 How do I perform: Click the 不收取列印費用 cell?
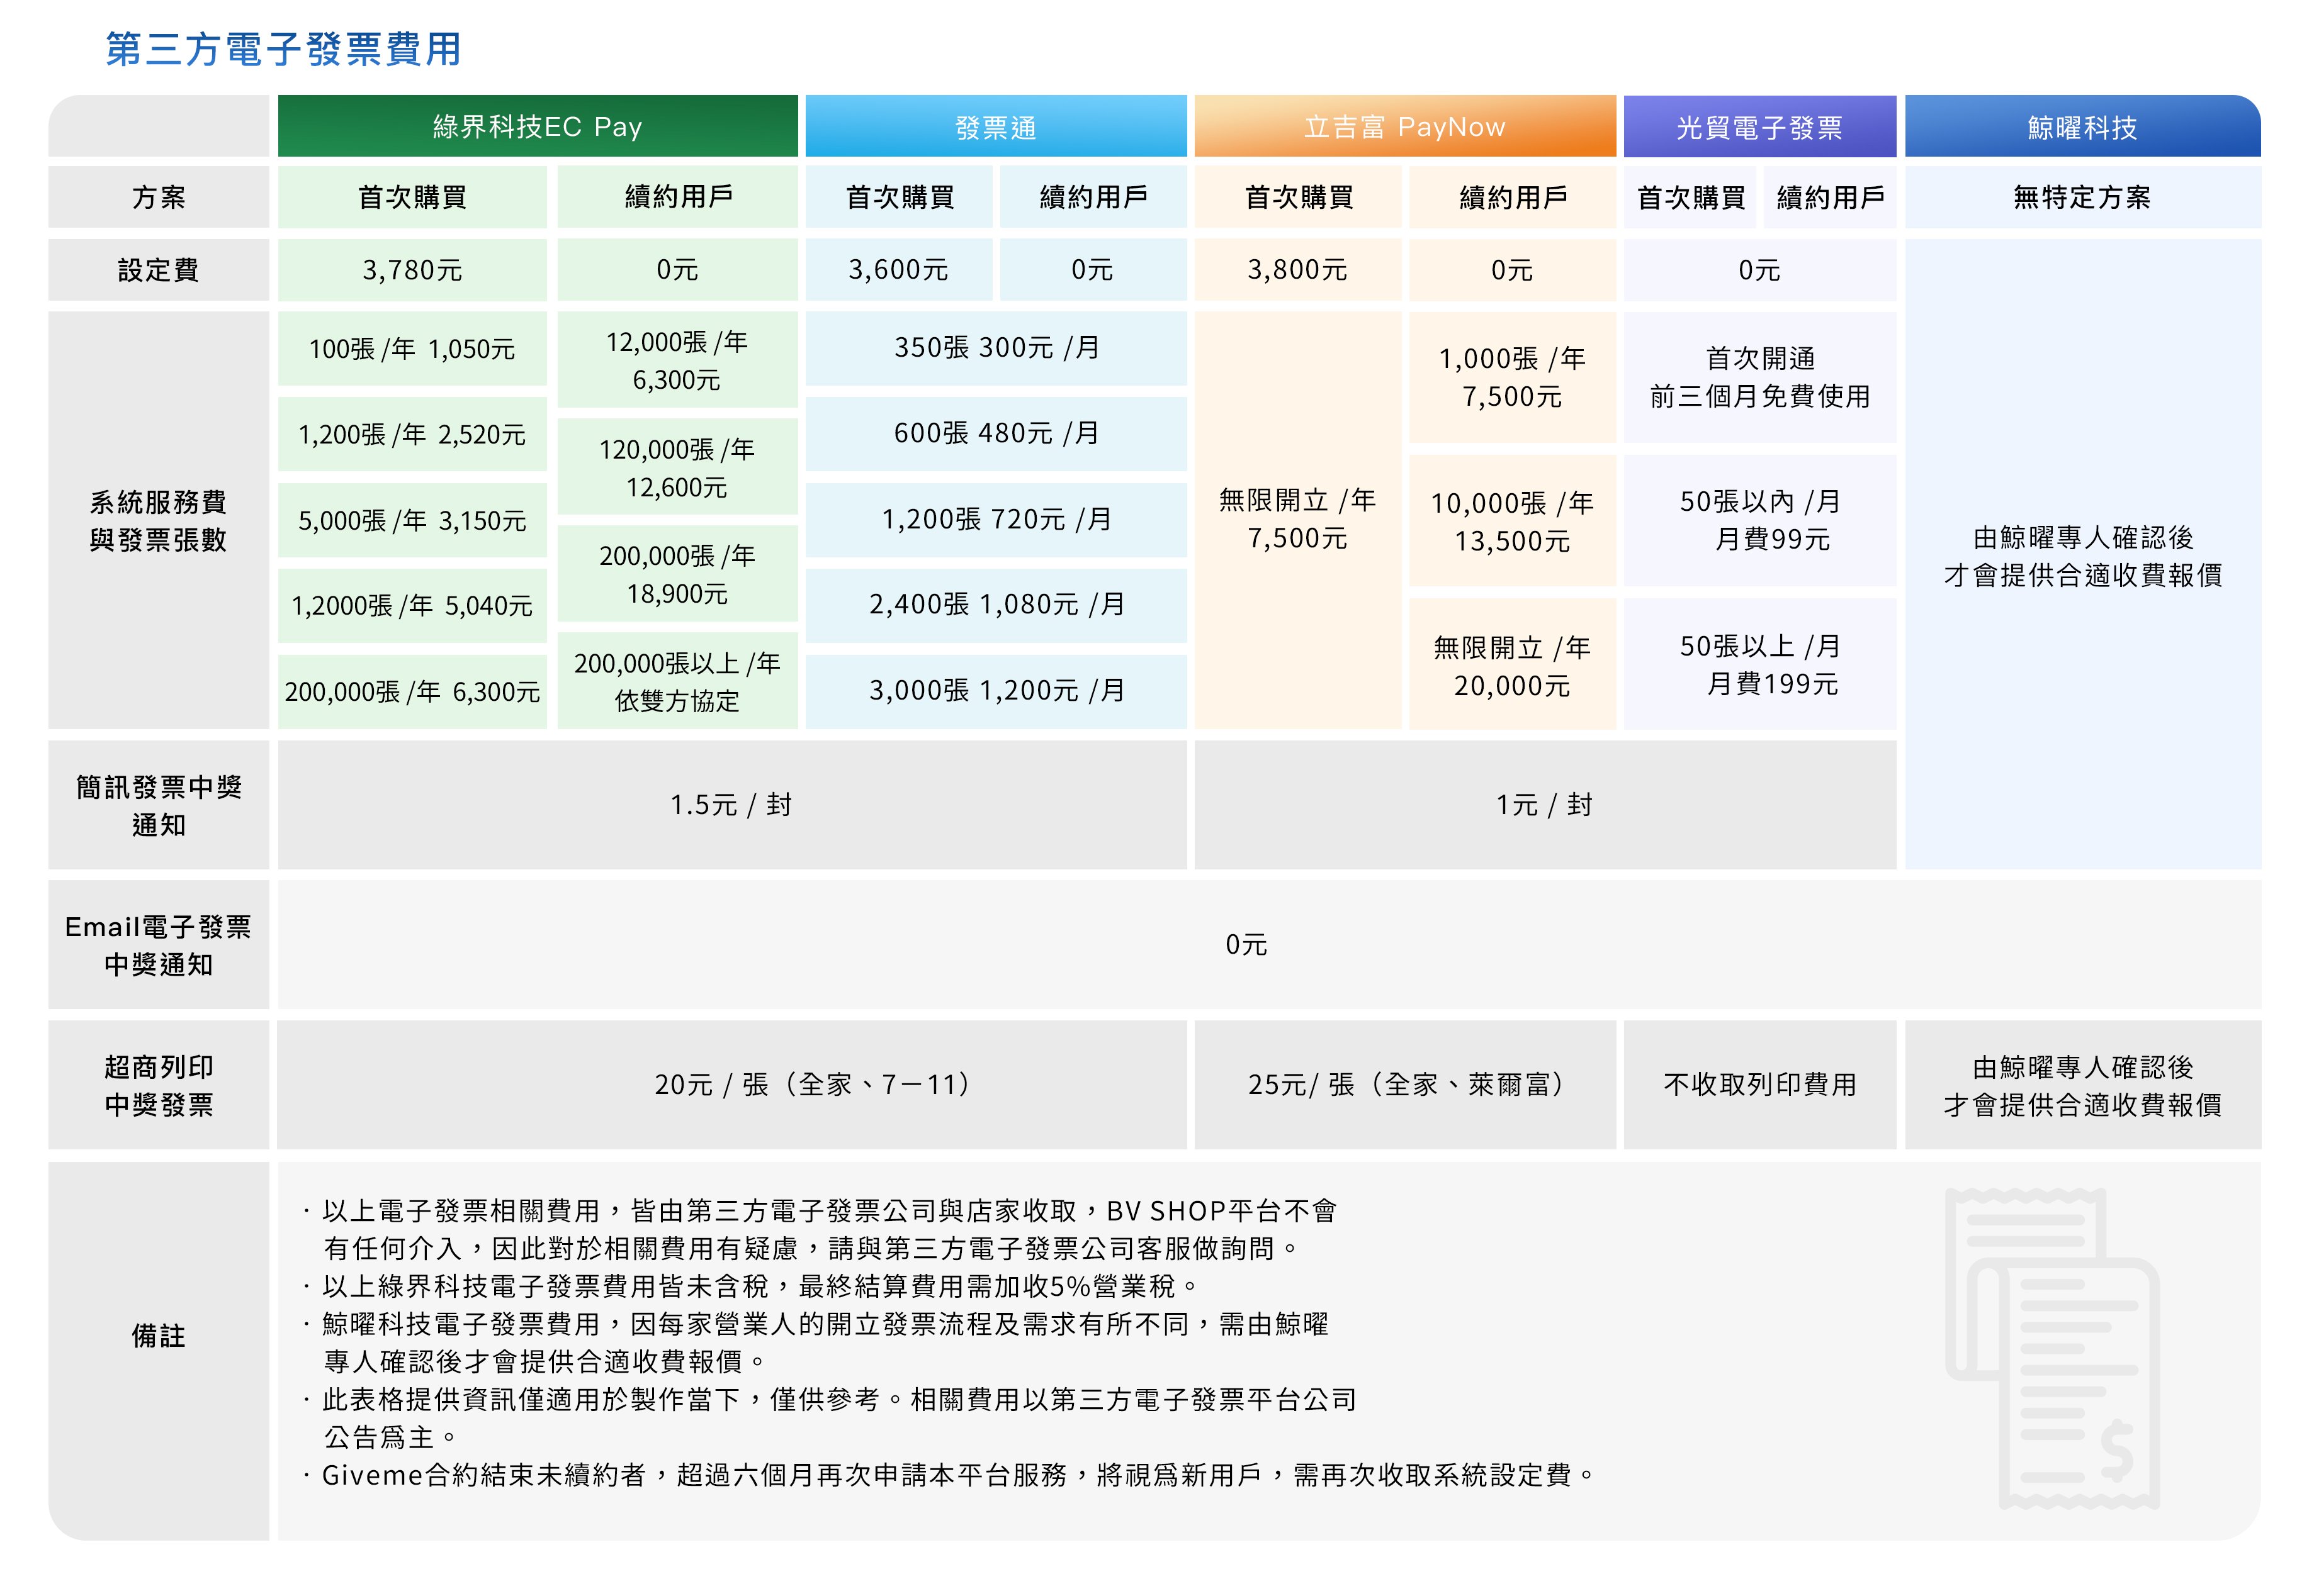tap(1759, 1085)
